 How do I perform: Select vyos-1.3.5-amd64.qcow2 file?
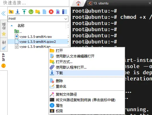38,42
